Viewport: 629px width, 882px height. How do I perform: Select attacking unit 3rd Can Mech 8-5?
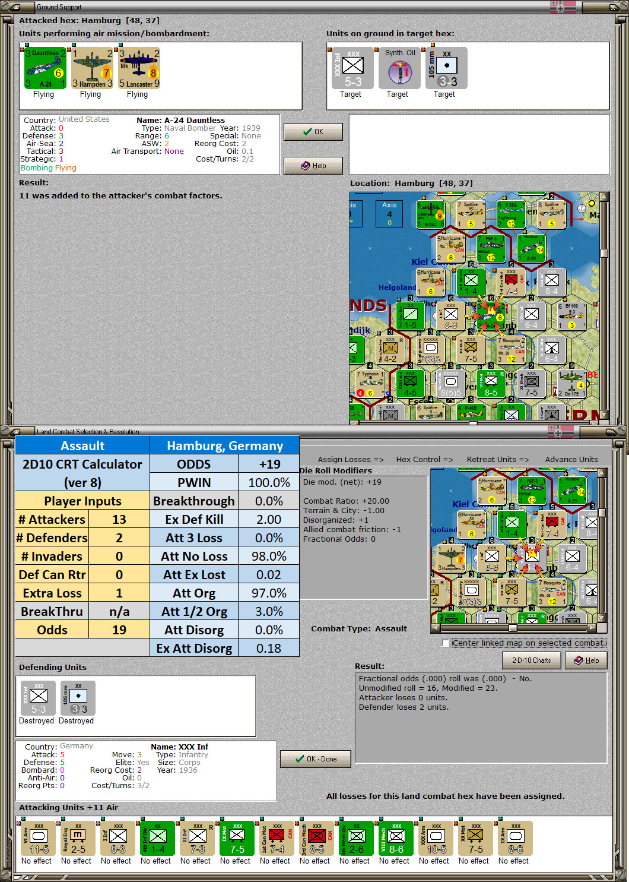(x=317, y=839)
